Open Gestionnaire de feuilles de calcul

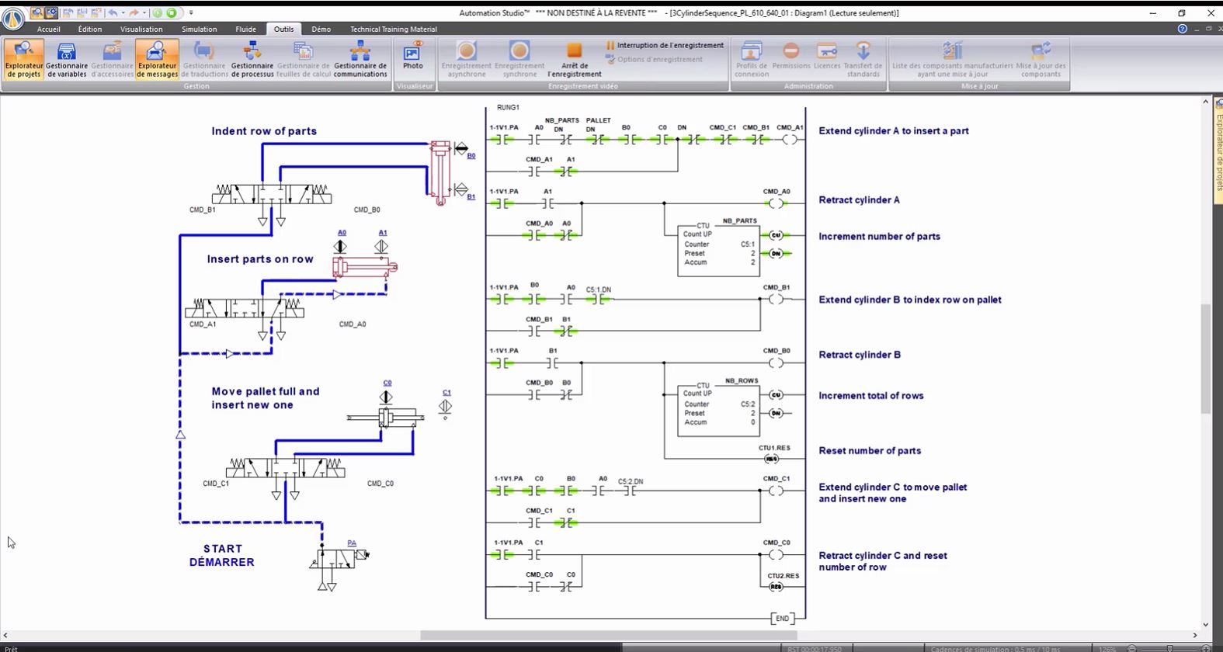(304, 59)
